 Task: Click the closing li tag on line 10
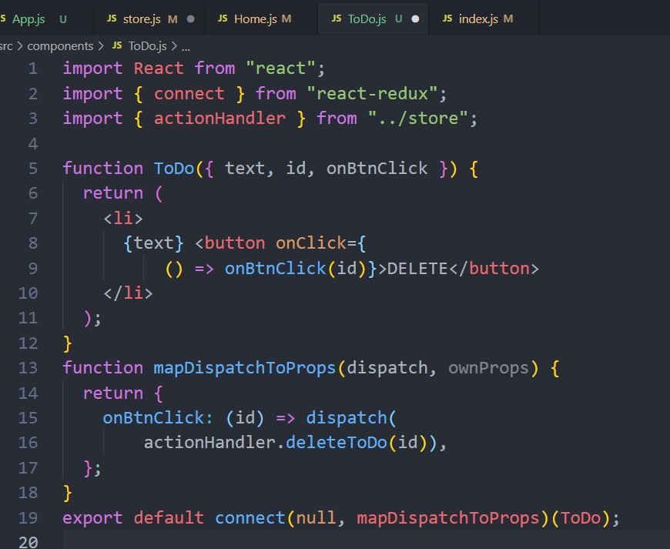[x=128, y=293]
